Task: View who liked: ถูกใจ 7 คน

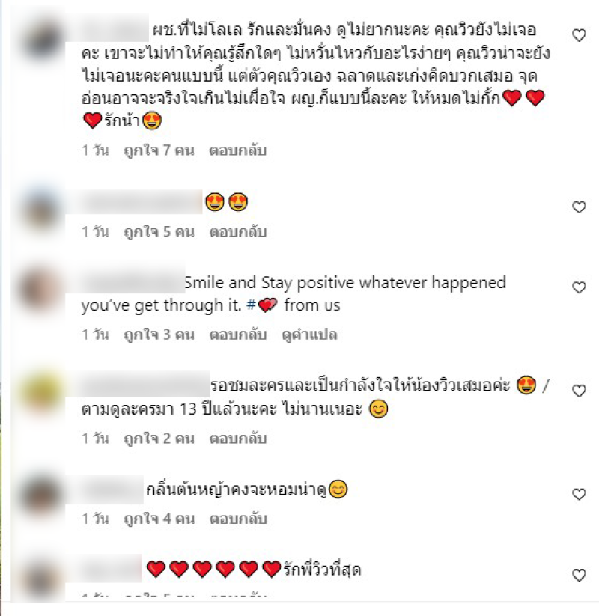Action: pyautogui.click(x=159, y=150)
